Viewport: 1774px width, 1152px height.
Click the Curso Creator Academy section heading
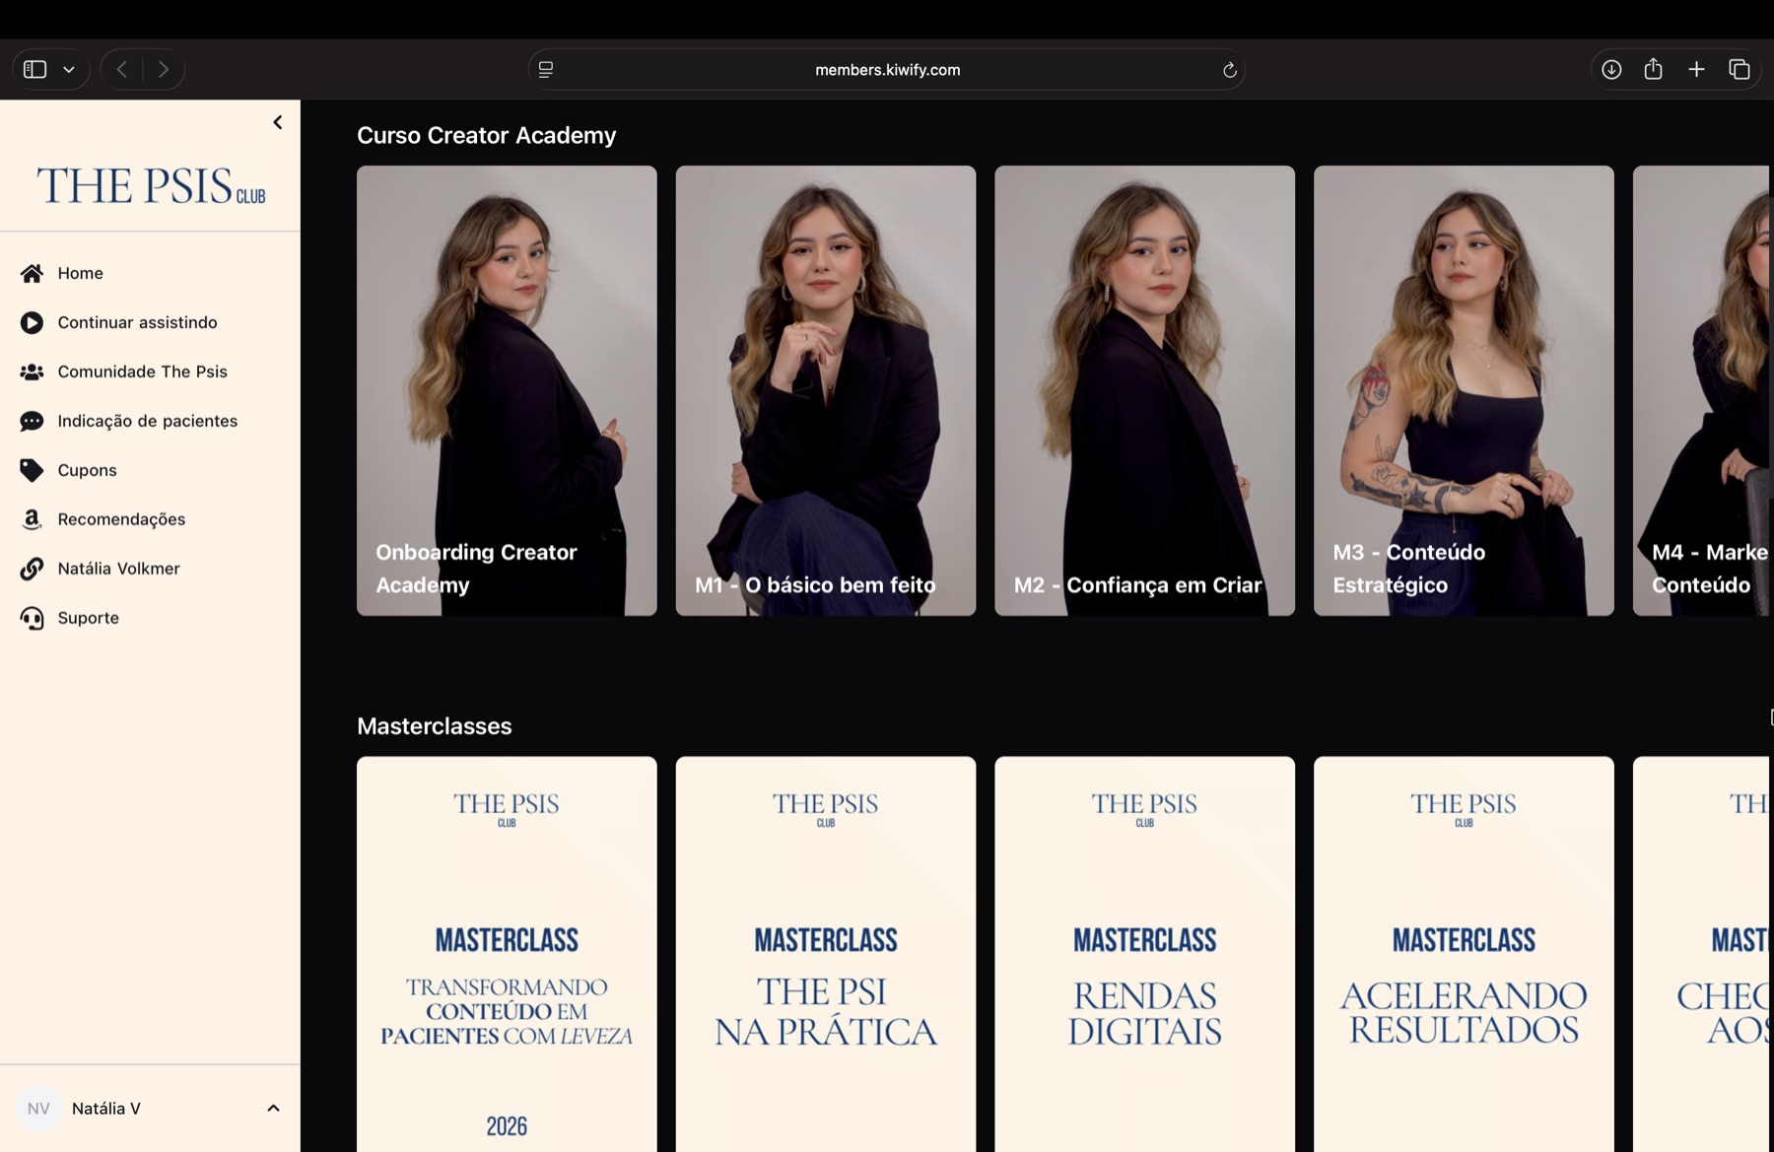[x=486, y=135]
